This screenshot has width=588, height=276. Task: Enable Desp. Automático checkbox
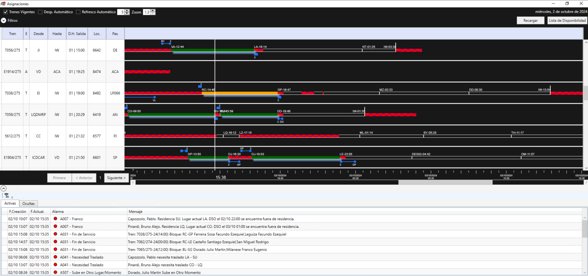click(40, 12)
